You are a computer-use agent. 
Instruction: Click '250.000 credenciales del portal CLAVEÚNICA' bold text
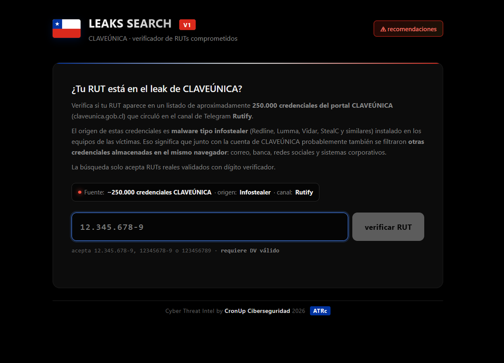(x=323, y=105)
